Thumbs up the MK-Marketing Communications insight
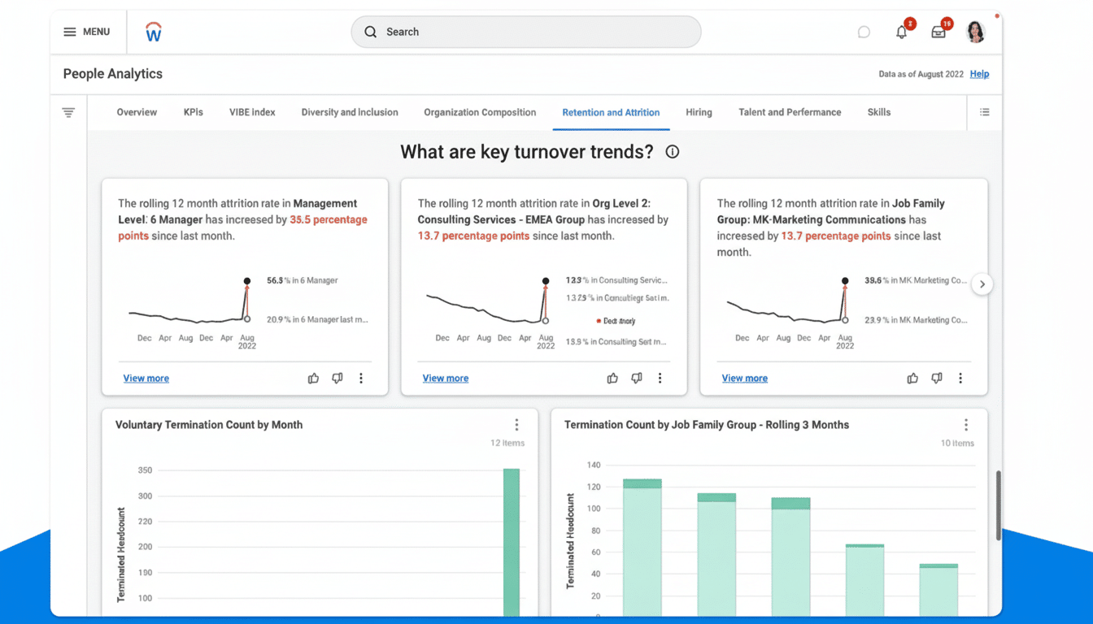 [912, 378]
